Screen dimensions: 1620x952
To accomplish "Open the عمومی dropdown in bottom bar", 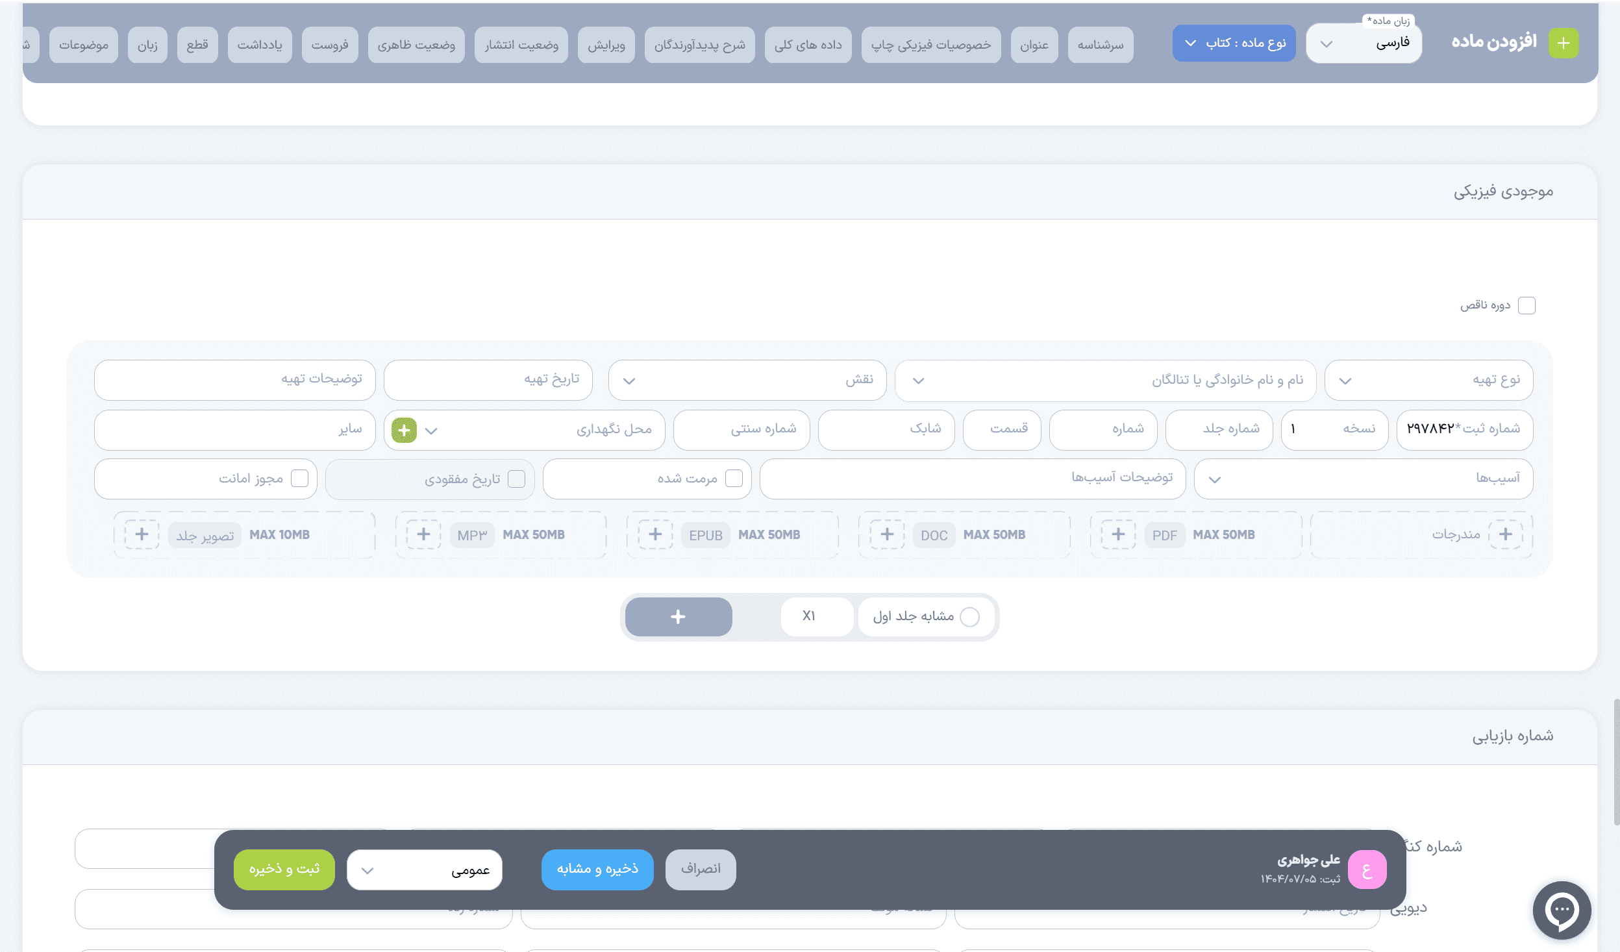I will tap(425, 870).
